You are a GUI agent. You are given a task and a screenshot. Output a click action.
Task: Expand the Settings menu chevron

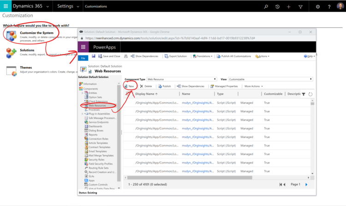78,6
